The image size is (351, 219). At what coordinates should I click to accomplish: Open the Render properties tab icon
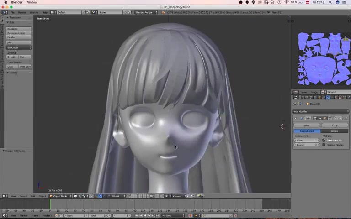point(303,98)
